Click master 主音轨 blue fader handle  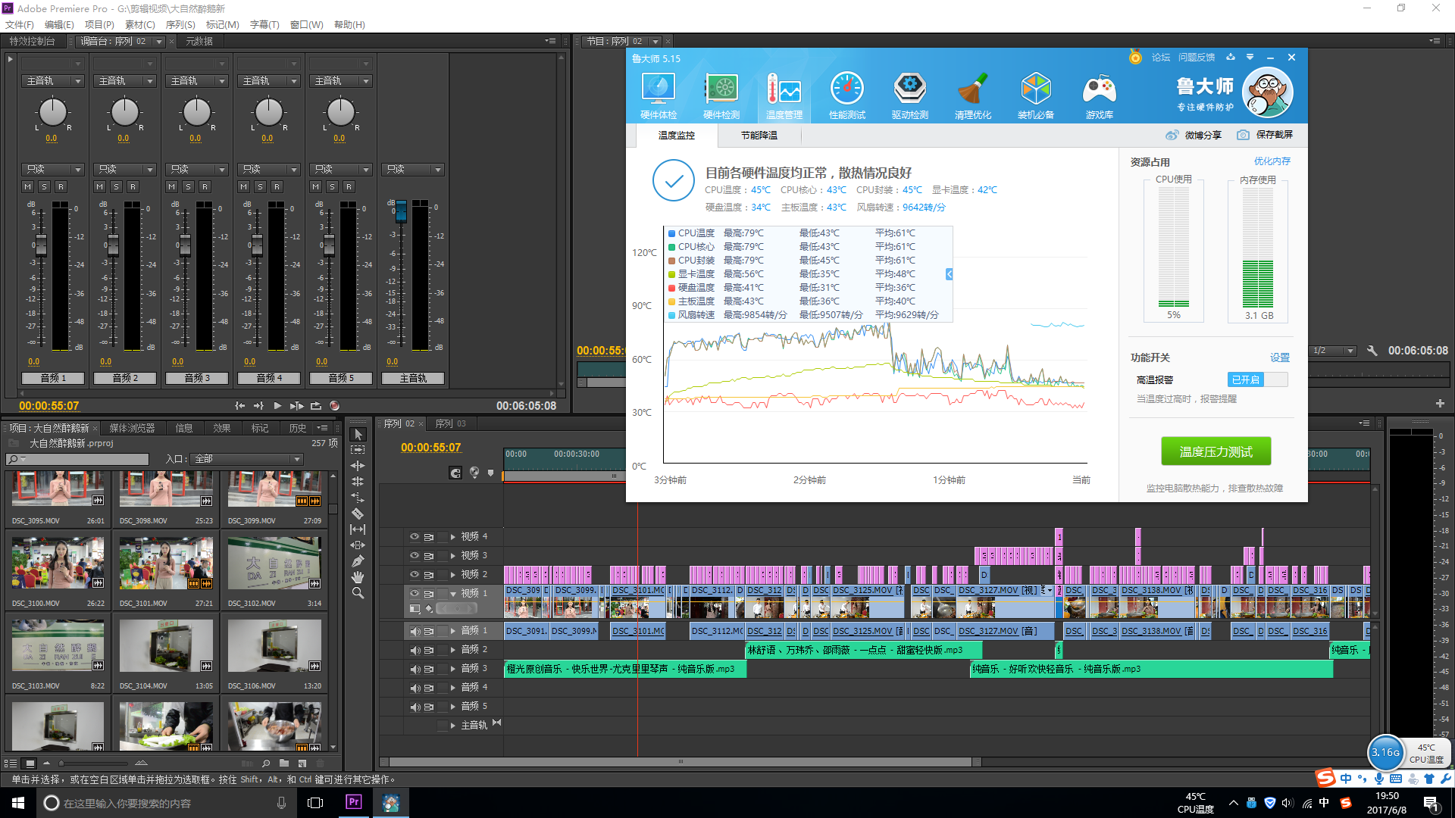[401, 211]
